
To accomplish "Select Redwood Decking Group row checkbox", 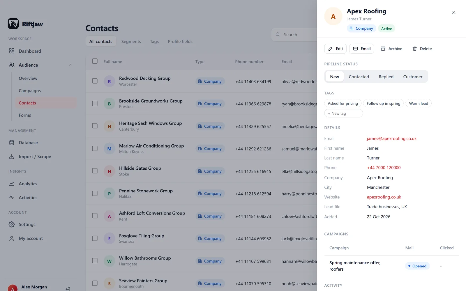I will point(95,81).
